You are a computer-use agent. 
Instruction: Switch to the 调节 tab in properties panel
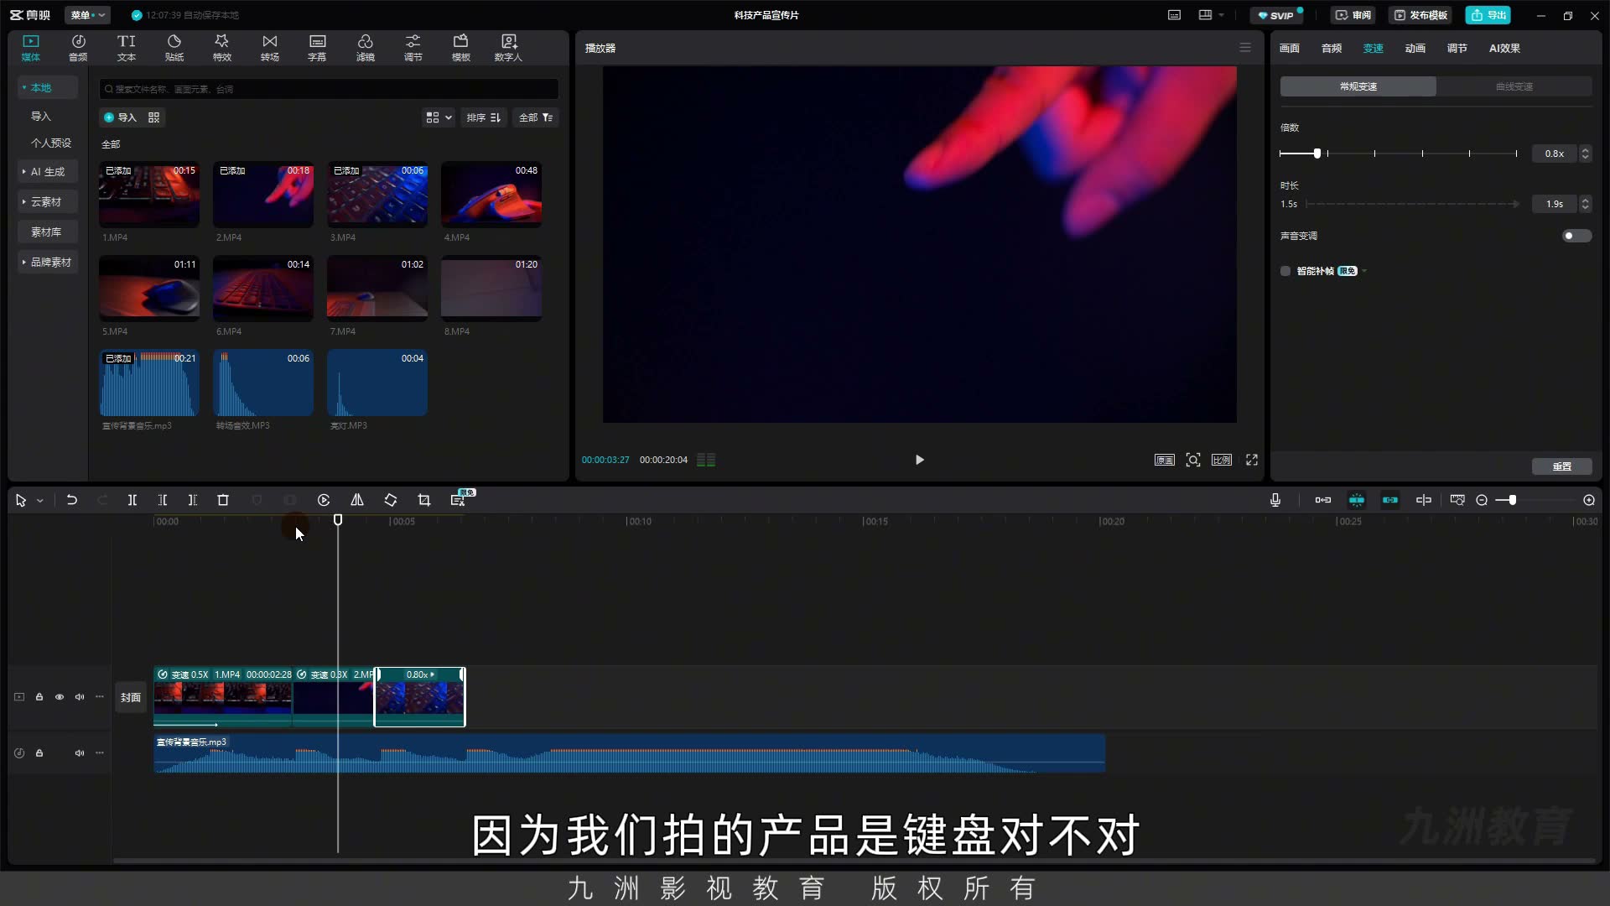click(1457, 49)
